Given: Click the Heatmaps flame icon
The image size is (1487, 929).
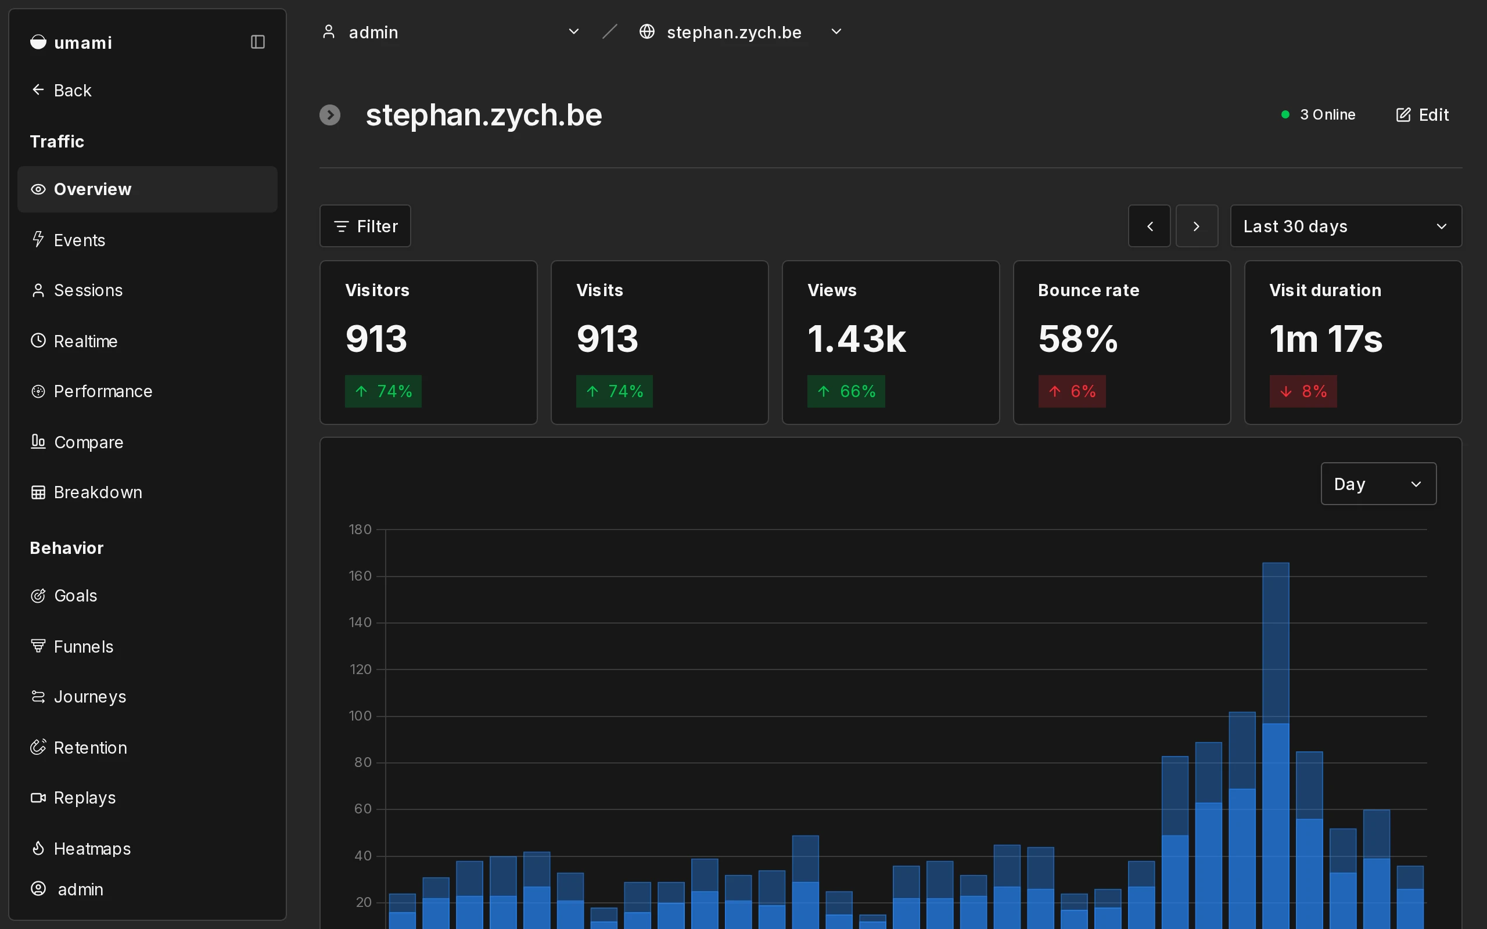Looking at the screenshot, I should (x=38, y=848).
